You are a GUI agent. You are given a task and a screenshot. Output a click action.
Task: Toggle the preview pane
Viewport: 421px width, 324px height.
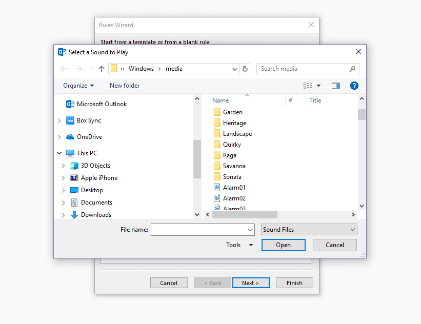click(x=335, y=86)
